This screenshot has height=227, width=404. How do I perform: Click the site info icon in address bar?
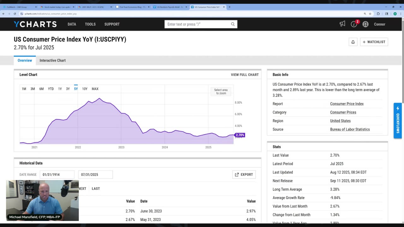tap(22, 14)
